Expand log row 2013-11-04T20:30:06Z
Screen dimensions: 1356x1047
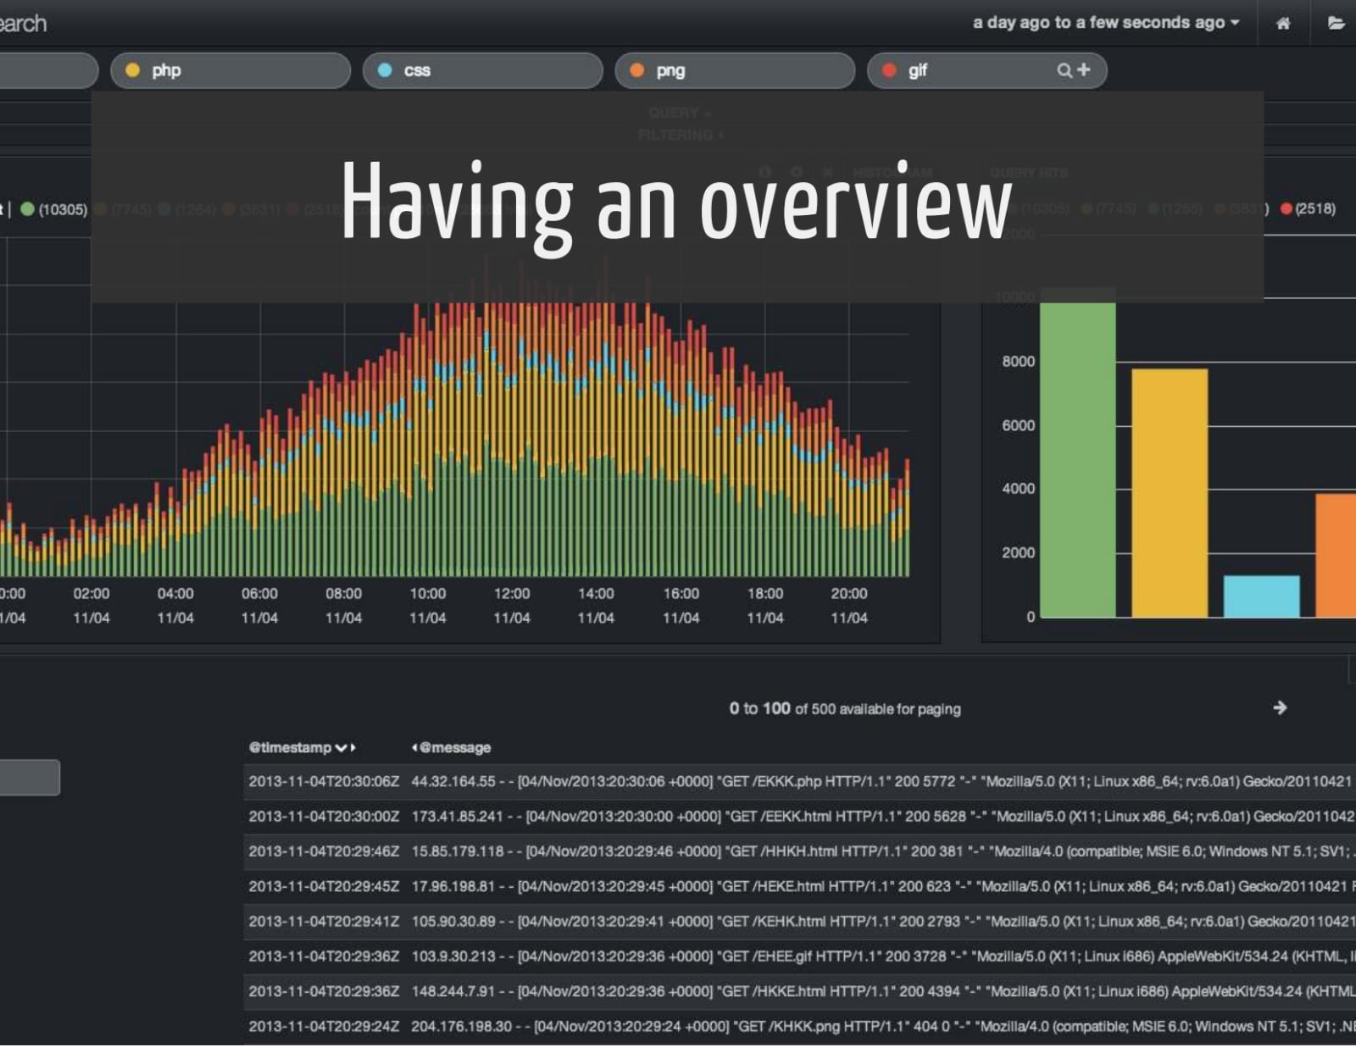tap(799, 781)
